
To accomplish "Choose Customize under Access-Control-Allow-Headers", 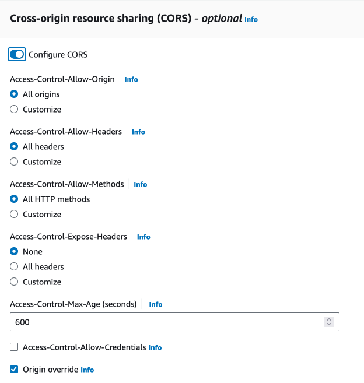I will pos(15,161).
